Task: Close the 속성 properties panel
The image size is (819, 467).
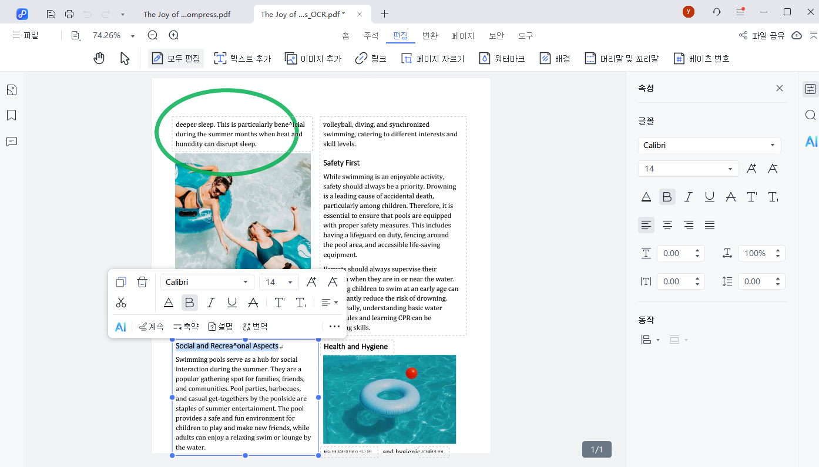Action: tap(780, 88)
